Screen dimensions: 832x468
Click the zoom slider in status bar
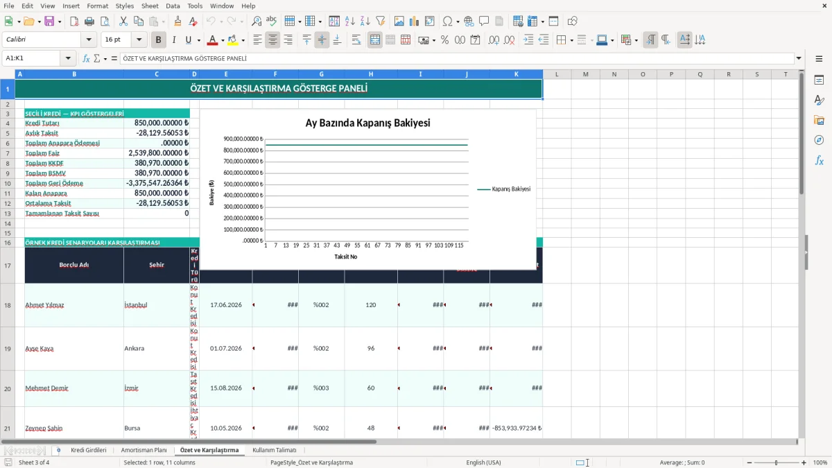[777, 462]
